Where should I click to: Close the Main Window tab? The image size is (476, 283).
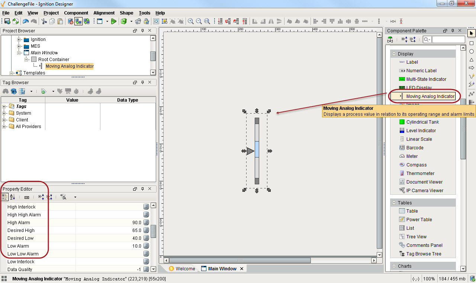click(x=241, y=268)
